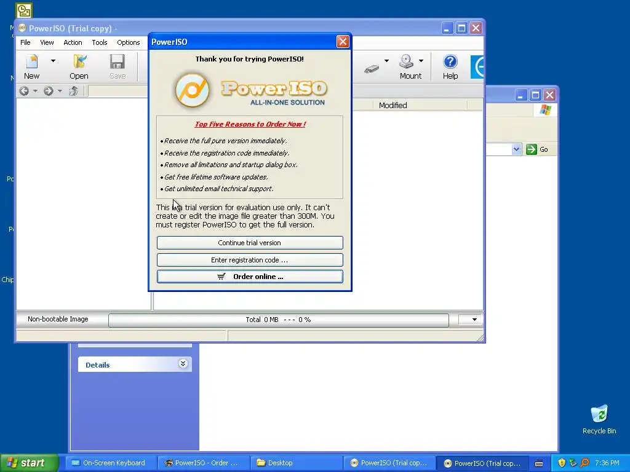Close the PowerISO trial dialog

pos(343,42)
